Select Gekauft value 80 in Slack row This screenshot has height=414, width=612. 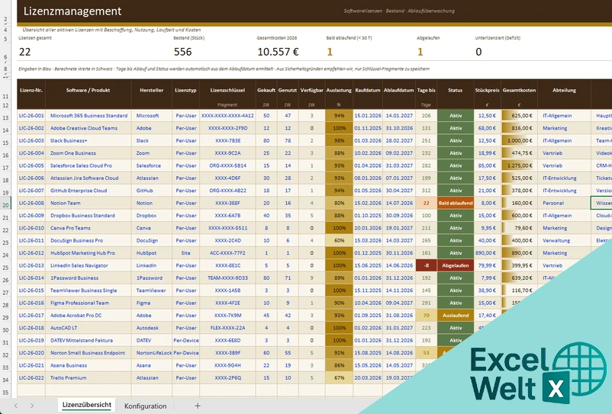tap(266, 141)
